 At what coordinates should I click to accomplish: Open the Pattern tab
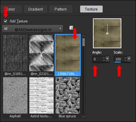[x=61, y=9]
